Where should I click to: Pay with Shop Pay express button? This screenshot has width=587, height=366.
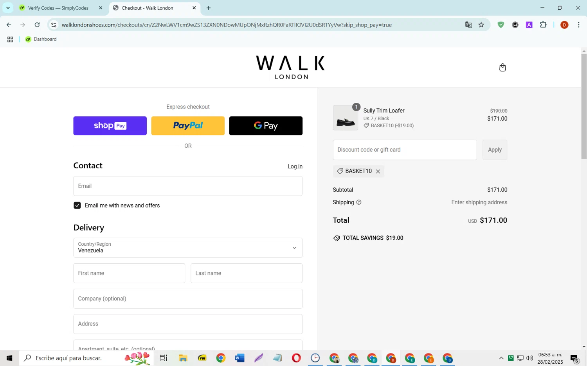coord(110,126)
